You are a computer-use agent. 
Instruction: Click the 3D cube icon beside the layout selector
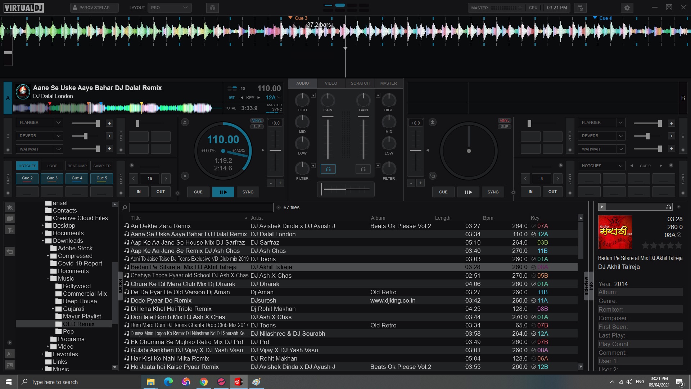pos(212,8)
